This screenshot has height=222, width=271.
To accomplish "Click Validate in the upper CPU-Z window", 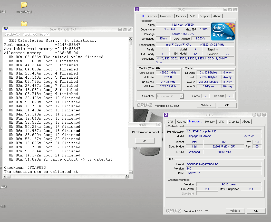I will click(206, 105).
